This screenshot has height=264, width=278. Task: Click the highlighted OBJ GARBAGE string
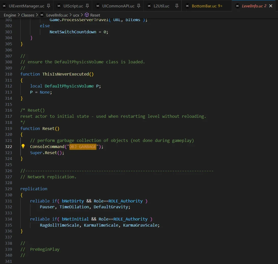83,147
